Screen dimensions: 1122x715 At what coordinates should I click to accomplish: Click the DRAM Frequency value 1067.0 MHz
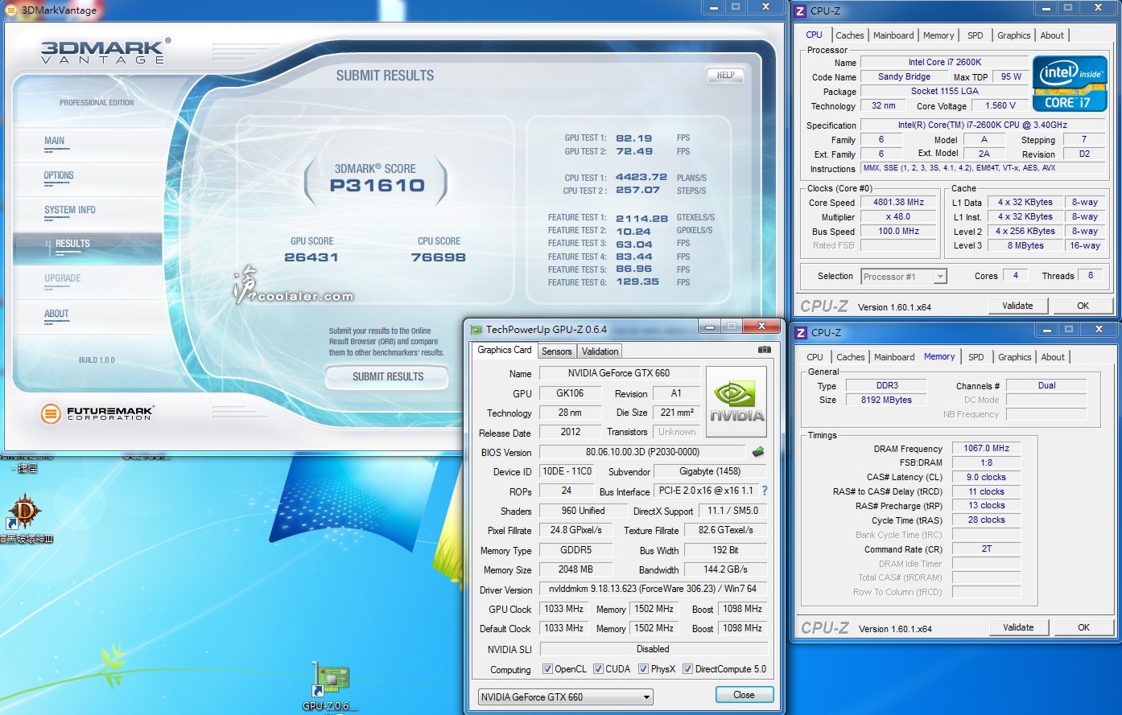pos(986,449)
